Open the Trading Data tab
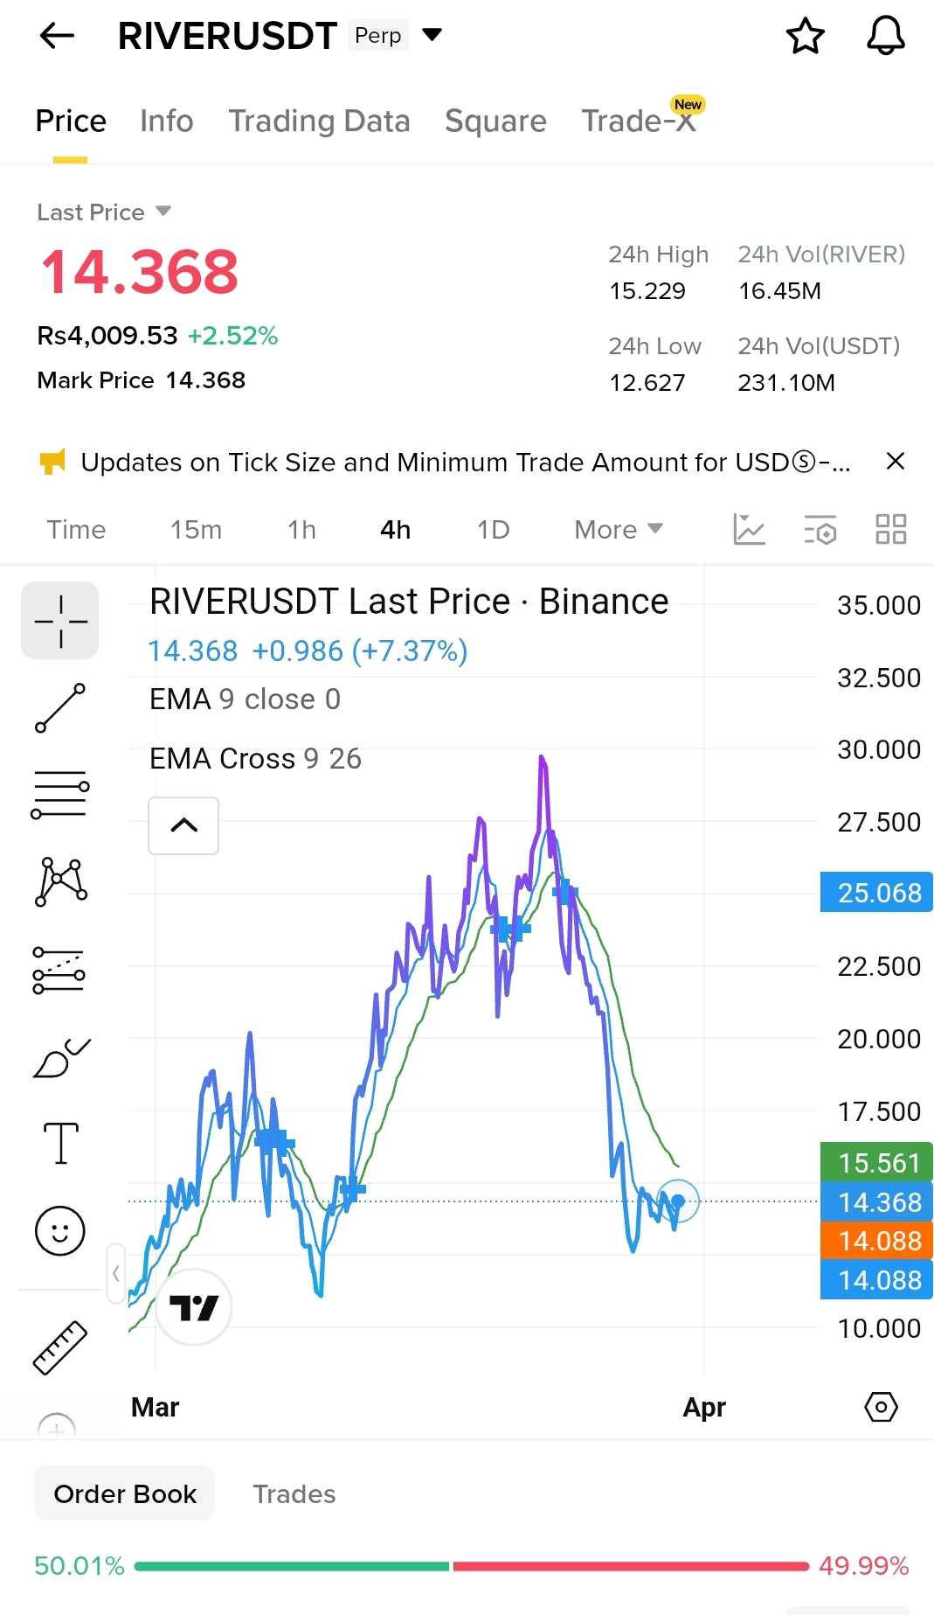The image size is (934, 1615). click(319, 121)
